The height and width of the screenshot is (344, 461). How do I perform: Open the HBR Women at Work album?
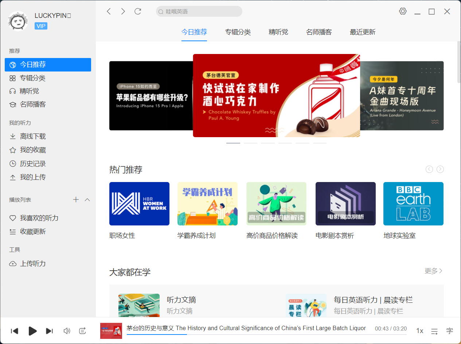click(139, 204)
